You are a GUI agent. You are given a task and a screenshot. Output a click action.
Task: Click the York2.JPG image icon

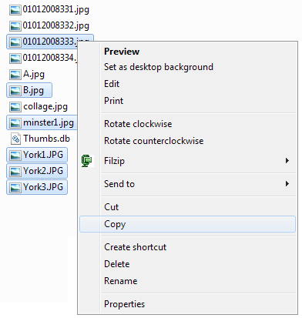[x=15, y=171]
